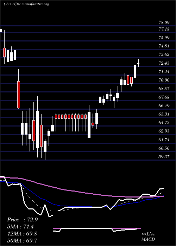Select the 59.37 lowest price label
The image size is (176, 246).
(164, 157)
